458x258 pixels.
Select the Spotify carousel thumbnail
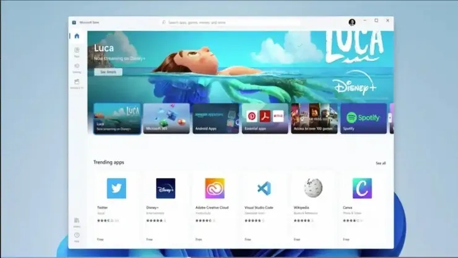point(364,118)
